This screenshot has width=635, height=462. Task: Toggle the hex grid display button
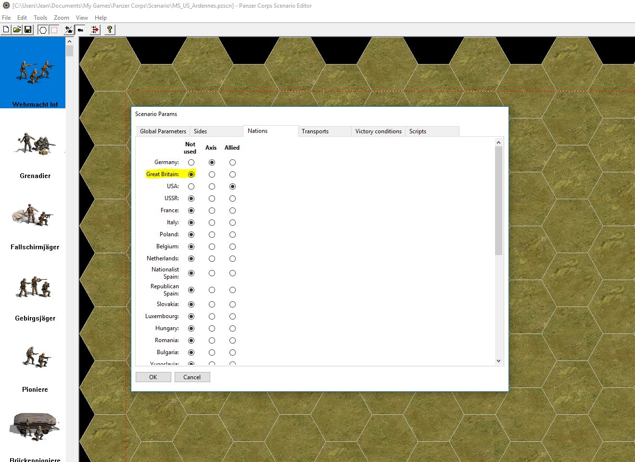coord(43,30)
